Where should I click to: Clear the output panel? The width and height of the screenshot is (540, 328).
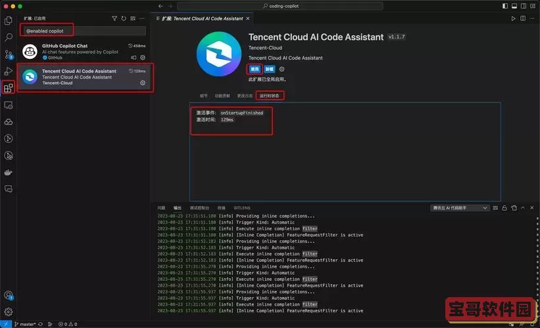point(495,208)
